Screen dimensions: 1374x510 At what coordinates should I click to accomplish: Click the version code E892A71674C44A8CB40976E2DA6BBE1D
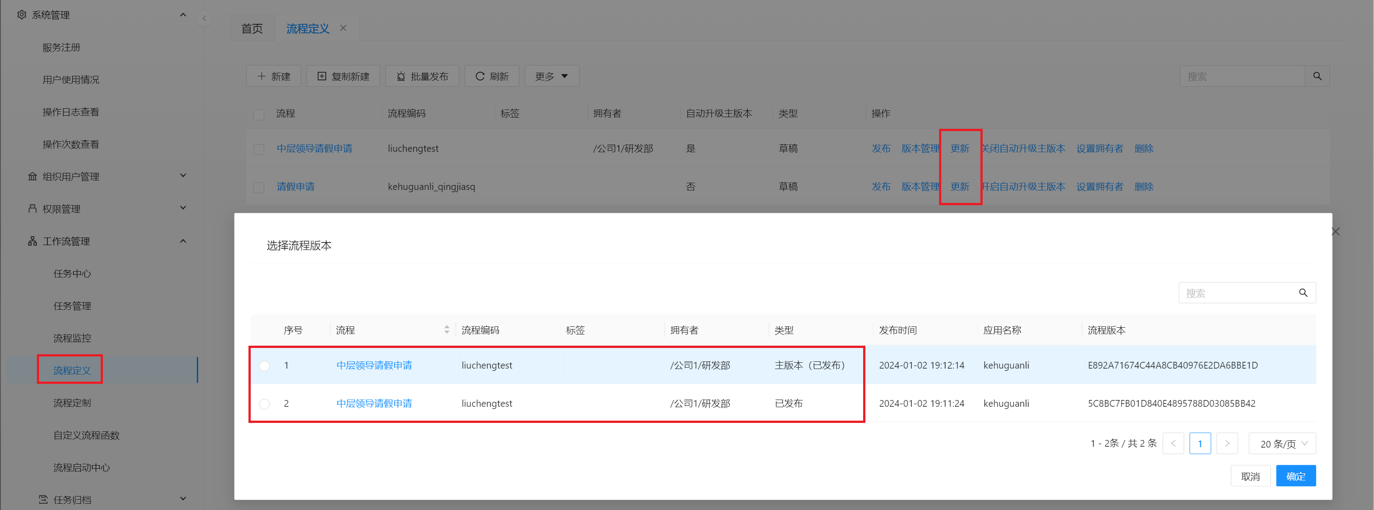(1173, 365)
